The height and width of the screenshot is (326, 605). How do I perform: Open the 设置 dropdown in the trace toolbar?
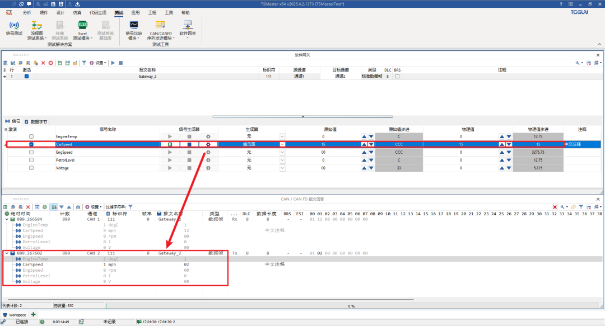coord(94,207)
